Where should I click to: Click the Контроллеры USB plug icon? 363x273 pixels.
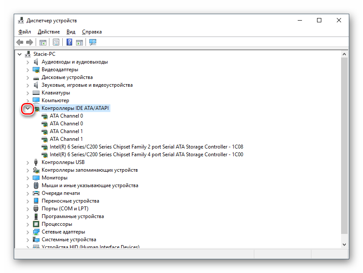click(x=36, y=162)
